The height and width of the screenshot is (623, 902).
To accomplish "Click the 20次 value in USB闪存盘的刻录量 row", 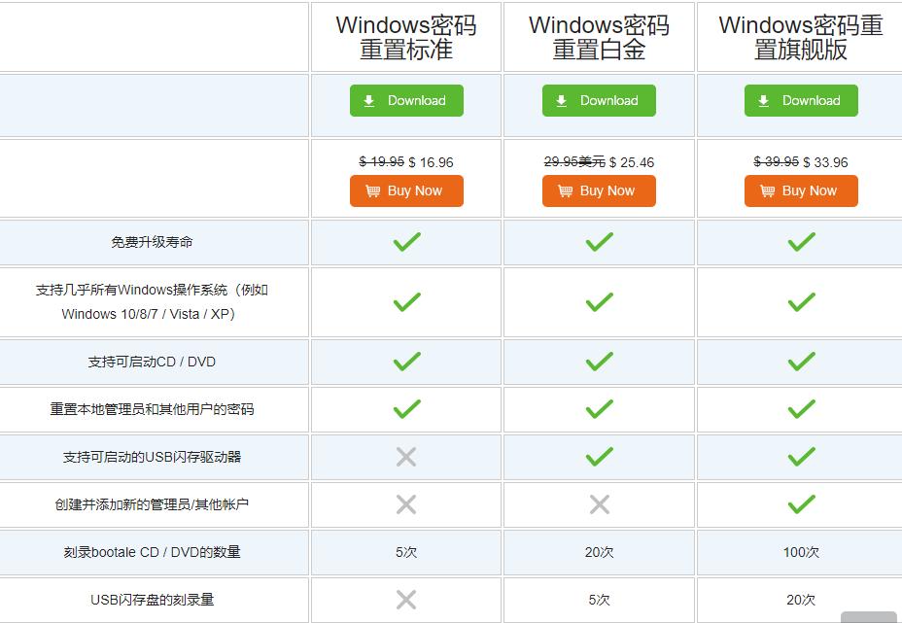I will coord(801,600).
